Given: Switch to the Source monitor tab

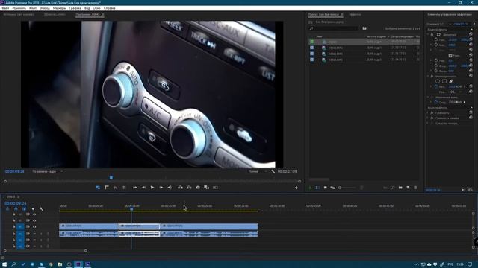Looking at the screenshot, I should click(19, 14).
